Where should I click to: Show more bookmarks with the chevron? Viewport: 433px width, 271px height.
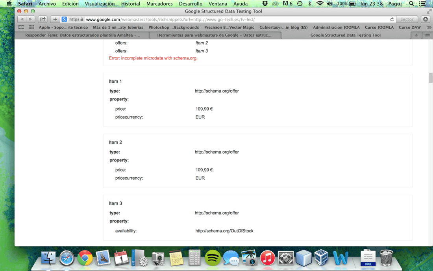(x=429, y=27)
